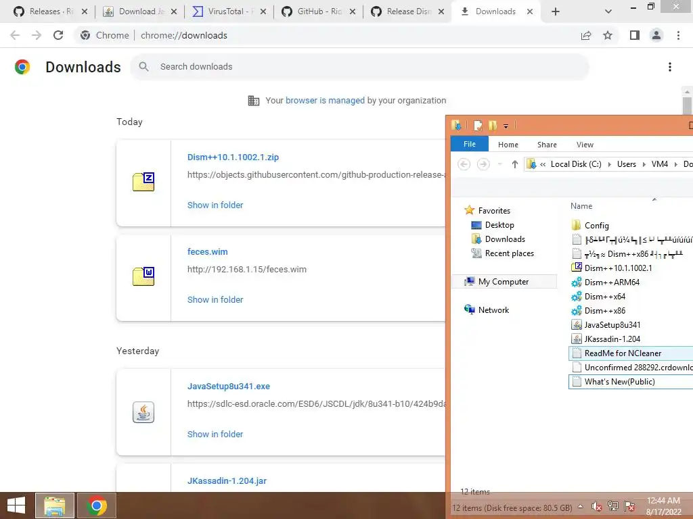
Task: Open the Dism++10.1.1002.1.zip download link
Action: coord(233,157)
